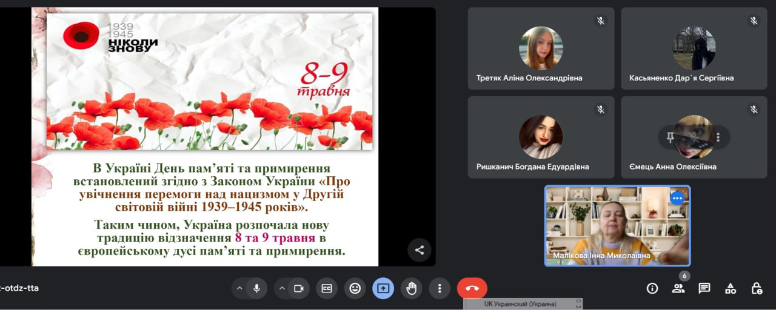Select Третяк Аліна's avatar
Image resolution: width=776 pixels, height=310 pixels.
click(541, 48)
